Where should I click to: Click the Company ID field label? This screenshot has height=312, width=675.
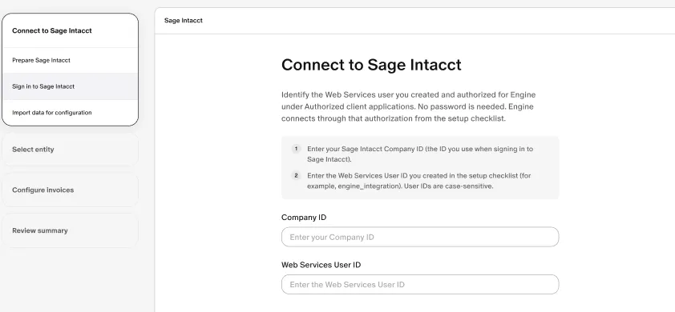click(304, 218)
